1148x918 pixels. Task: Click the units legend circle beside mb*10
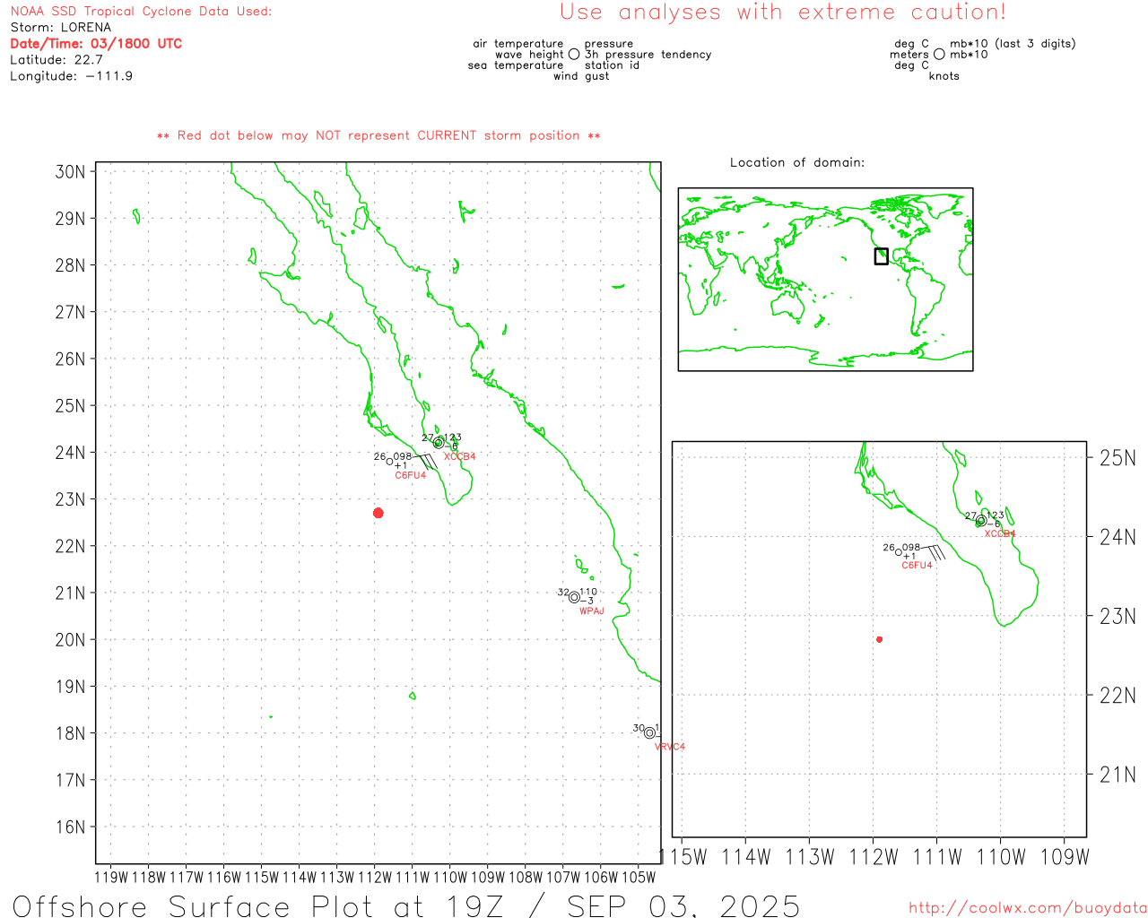click(x=939, y=54)
